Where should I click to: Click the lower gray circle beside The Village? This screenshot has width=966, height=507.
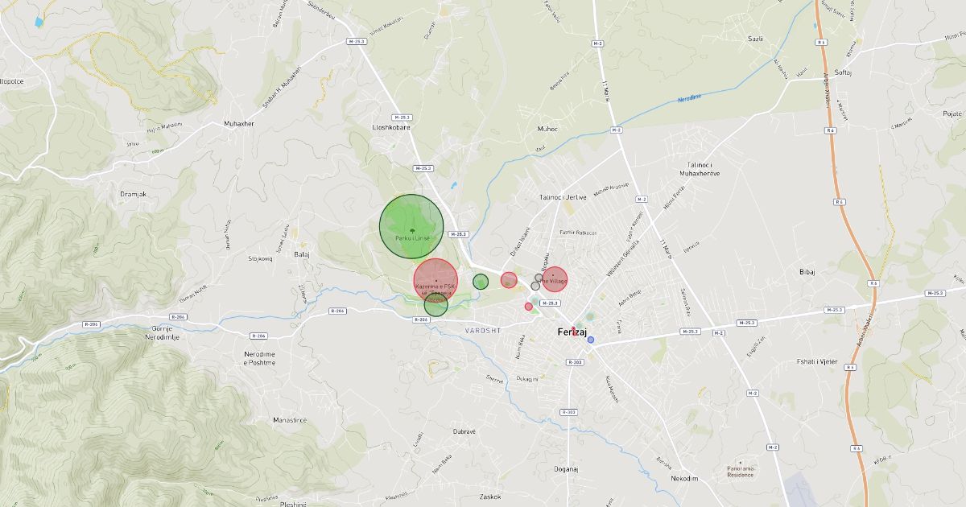[535, 286]
